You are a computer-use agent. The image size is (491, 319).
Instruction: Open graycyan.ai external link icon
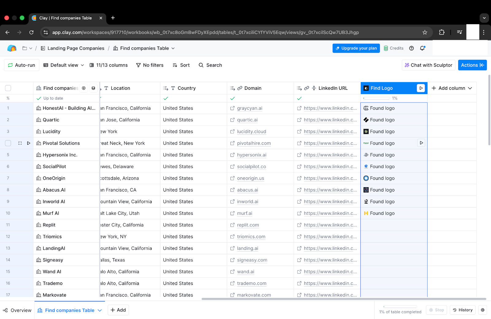coord(232,108)
